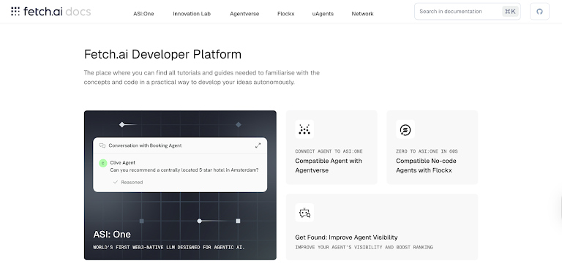Image resolution: width=562 pixels, height=266 pixels.
Task: Click the Fetch.ai Developer Platform heading
Action: coord(162,54)
